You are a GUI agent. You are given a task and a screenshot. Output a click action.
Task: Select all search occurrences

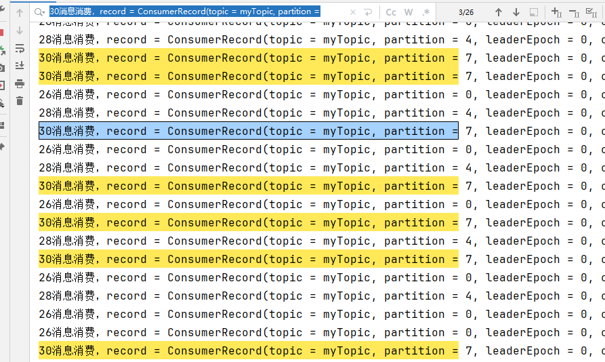(x=591, y=12)
